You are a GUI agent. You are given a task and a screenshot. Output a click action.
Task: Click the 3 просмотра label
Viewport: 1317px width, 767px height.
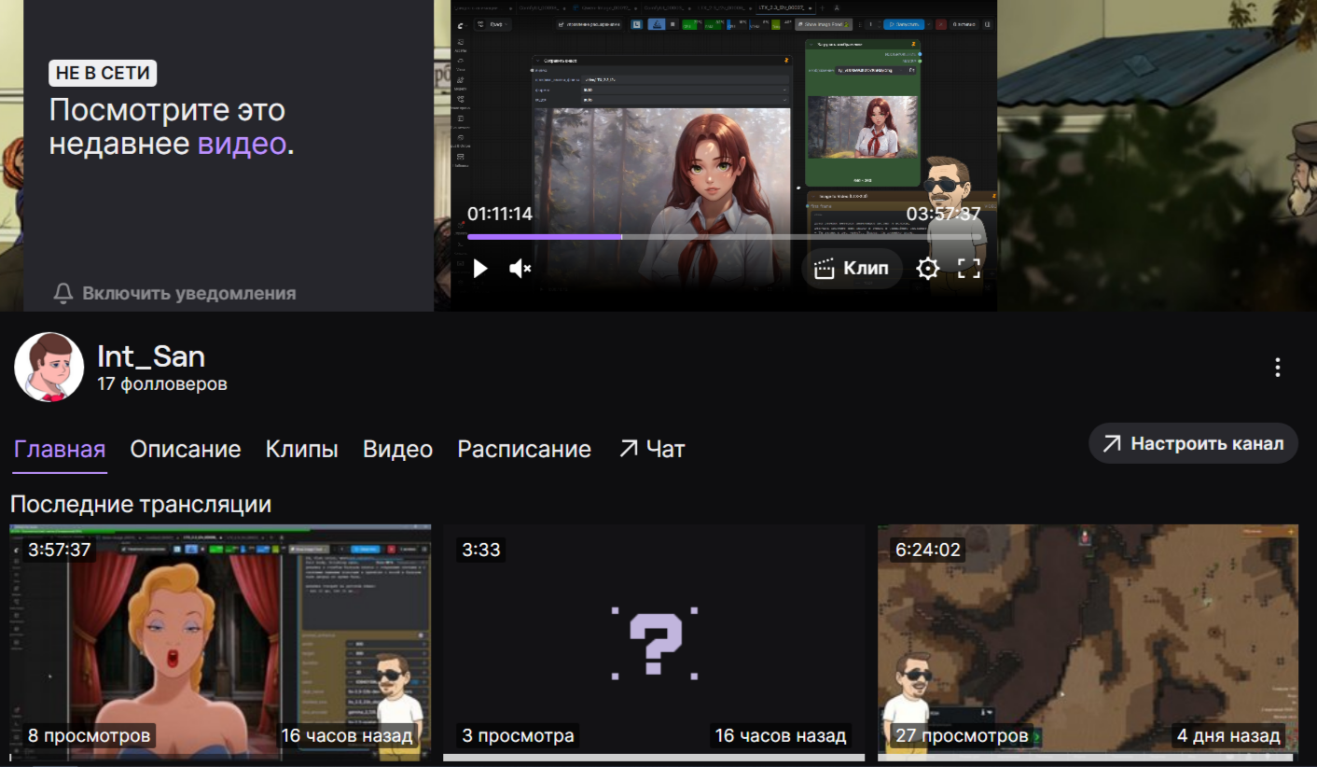(519, 735)
